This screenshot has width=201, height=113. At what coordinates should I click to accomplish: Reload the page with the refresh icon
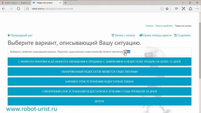19,9
